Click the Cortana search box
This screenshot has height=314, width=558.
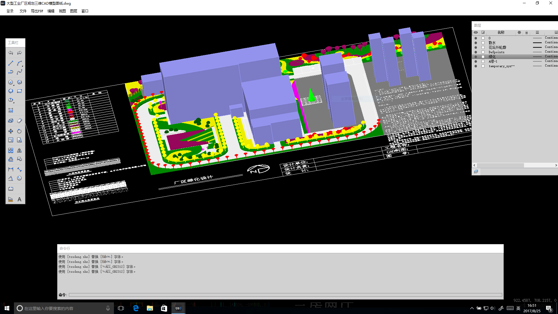click(x=64, y=308)
